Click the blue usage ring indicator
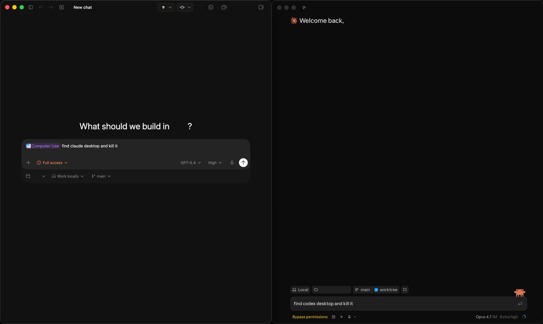543x324 pixels. click(524, 317)
